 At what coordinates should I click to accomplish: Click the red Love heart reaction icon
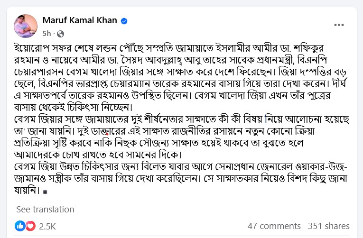[x=30, y=226]
